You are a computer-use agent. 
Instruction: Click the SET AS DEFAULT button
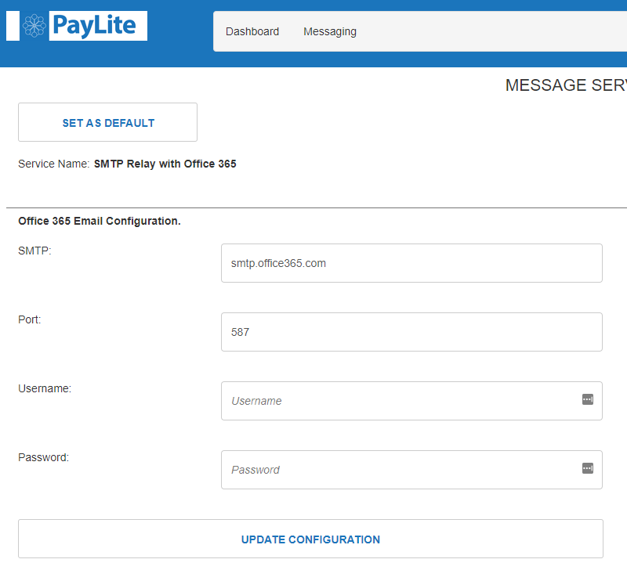pyautogui.click(x=107, y=122)
